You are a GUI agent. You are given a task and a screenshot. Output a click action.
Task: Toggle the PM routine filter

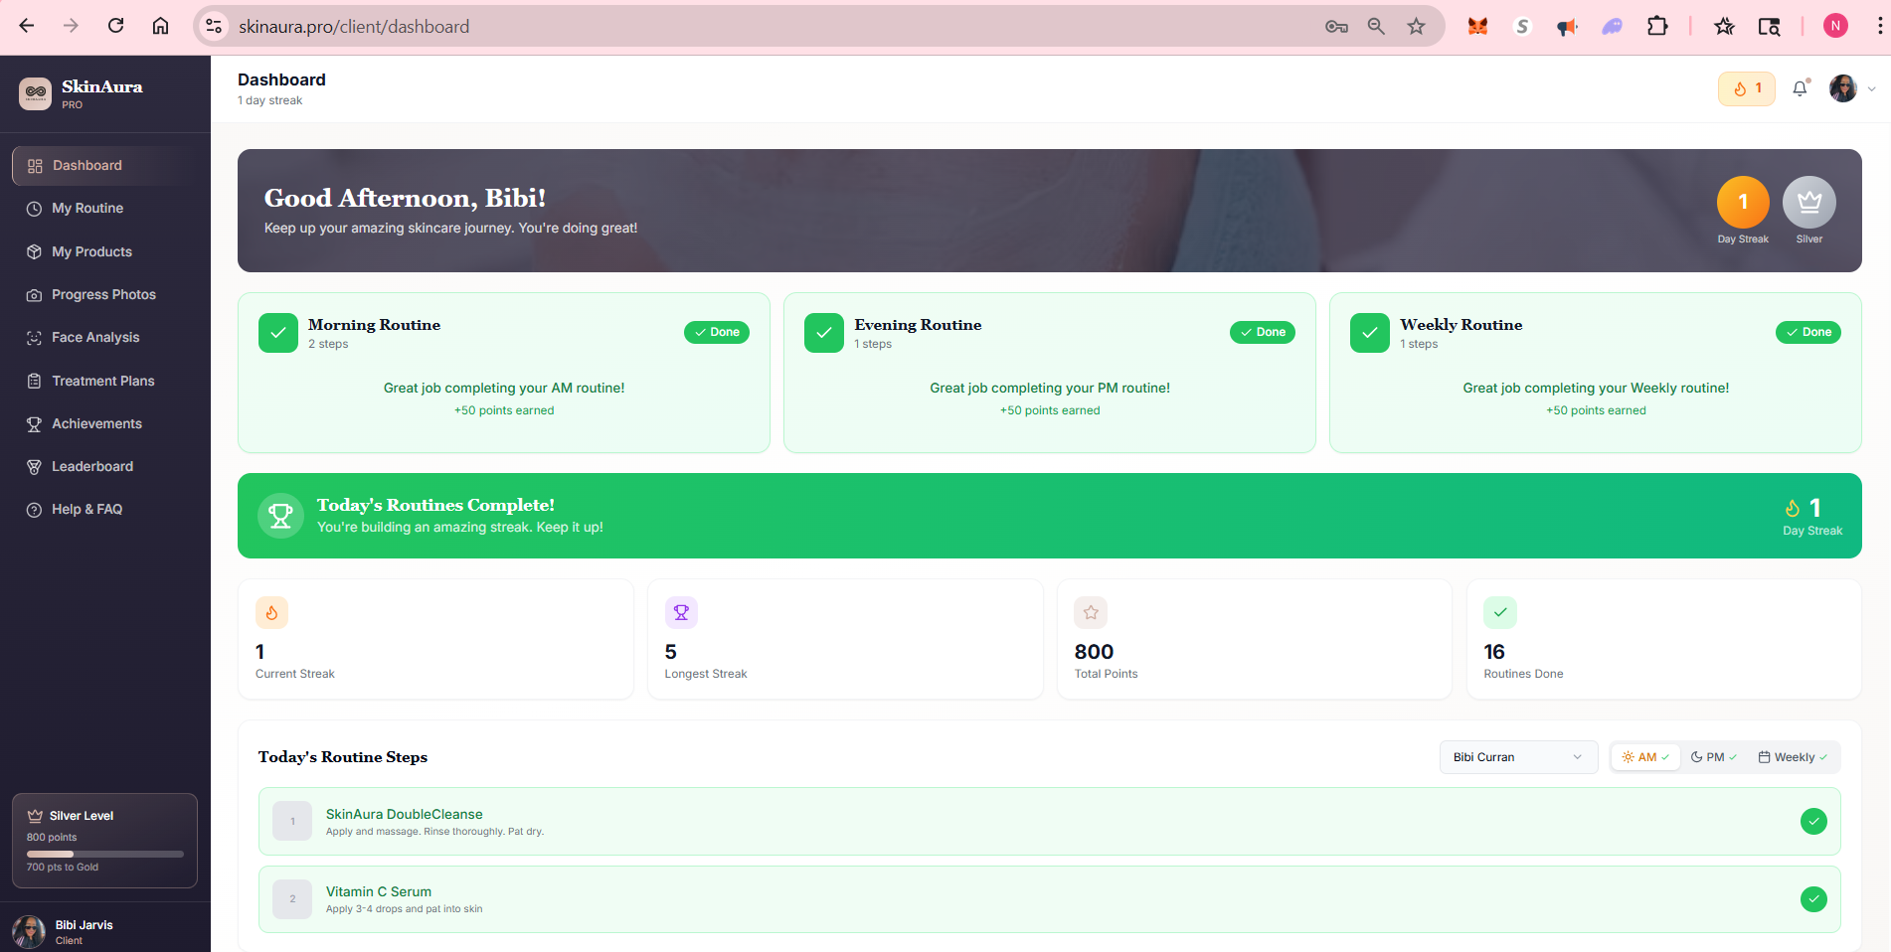pyautogui.click(x=1712, y=756)
